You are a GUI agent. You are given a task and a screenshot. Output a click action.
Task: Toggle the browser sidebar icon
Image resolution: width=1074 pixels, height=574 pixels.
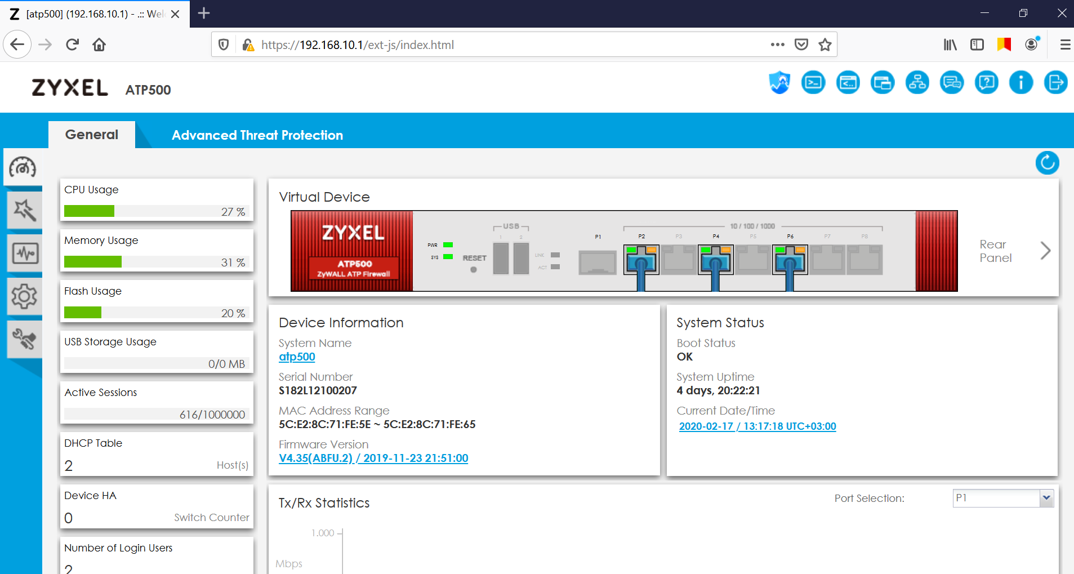pyautogui.click(x=977, y=45)
